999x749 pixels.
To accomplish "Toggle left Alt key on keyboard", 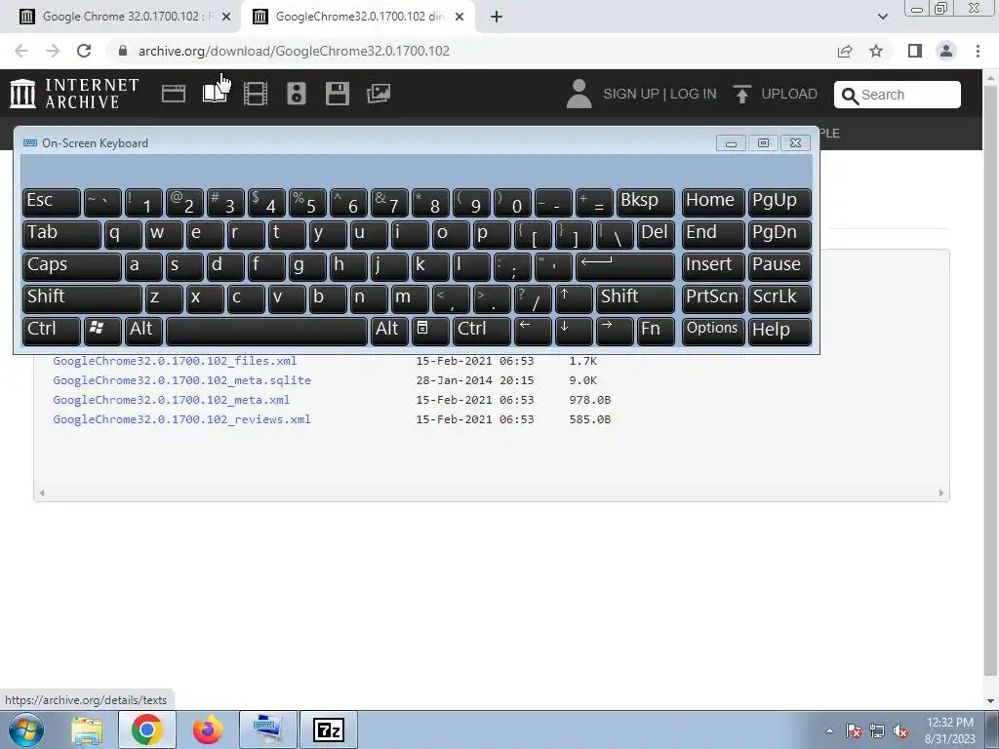I will [x=143, y=330].
